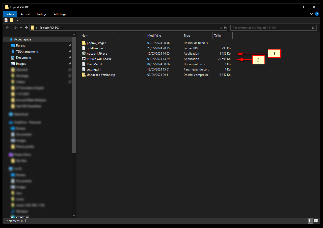Click the Fichier BIN type cell
Viewport: 323px width, 228px height.
tap(191, 48)
